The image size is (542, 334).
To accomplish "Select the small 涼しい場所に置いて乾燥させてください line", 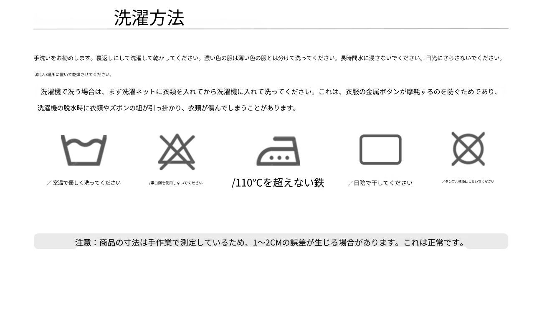I will (x=73, y=75).
